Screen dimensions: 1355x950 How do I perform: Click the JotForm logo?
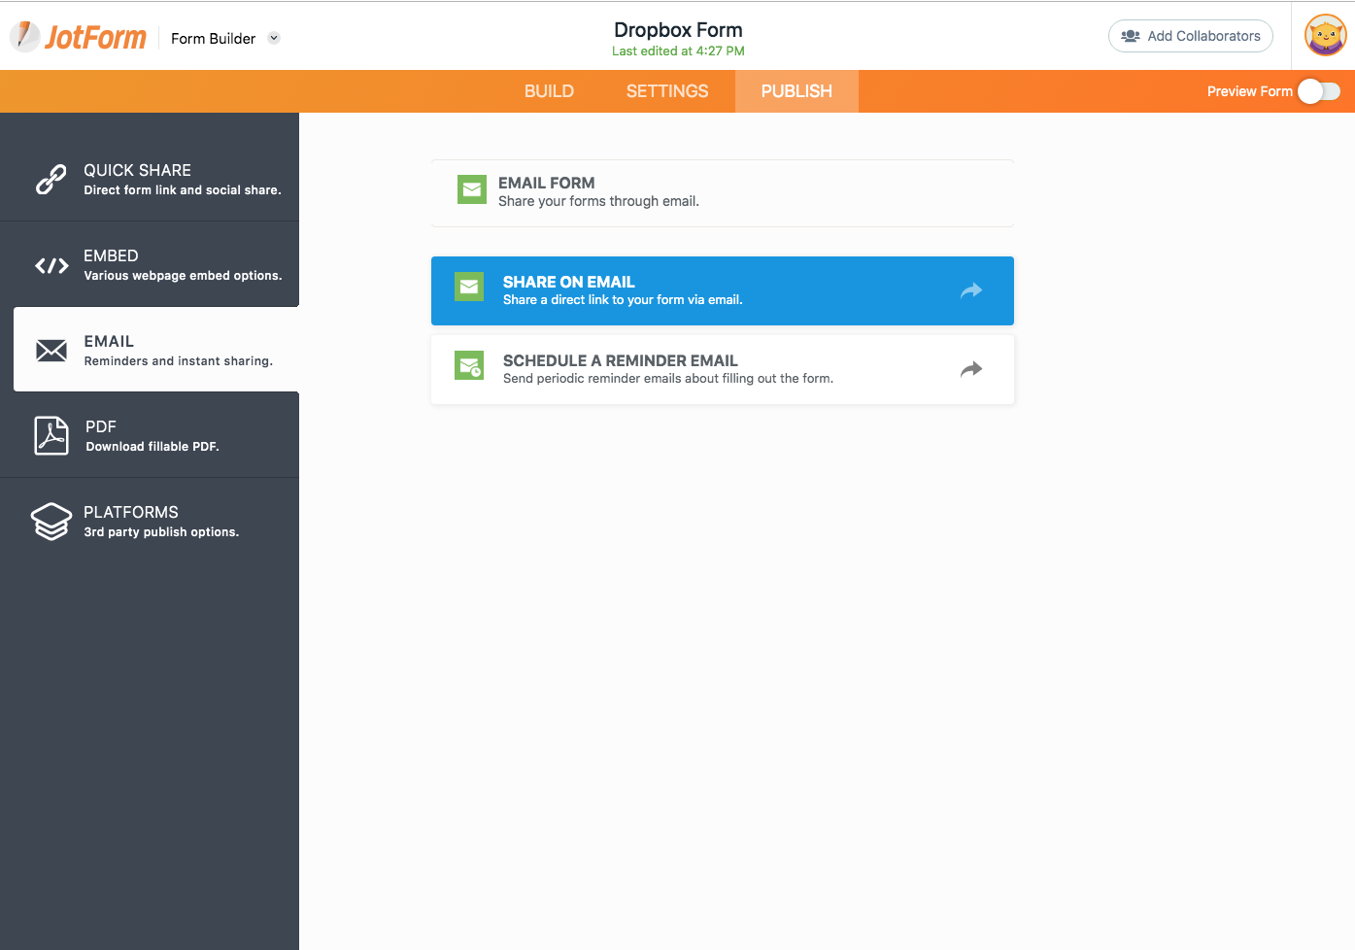[x=78, y=37]
